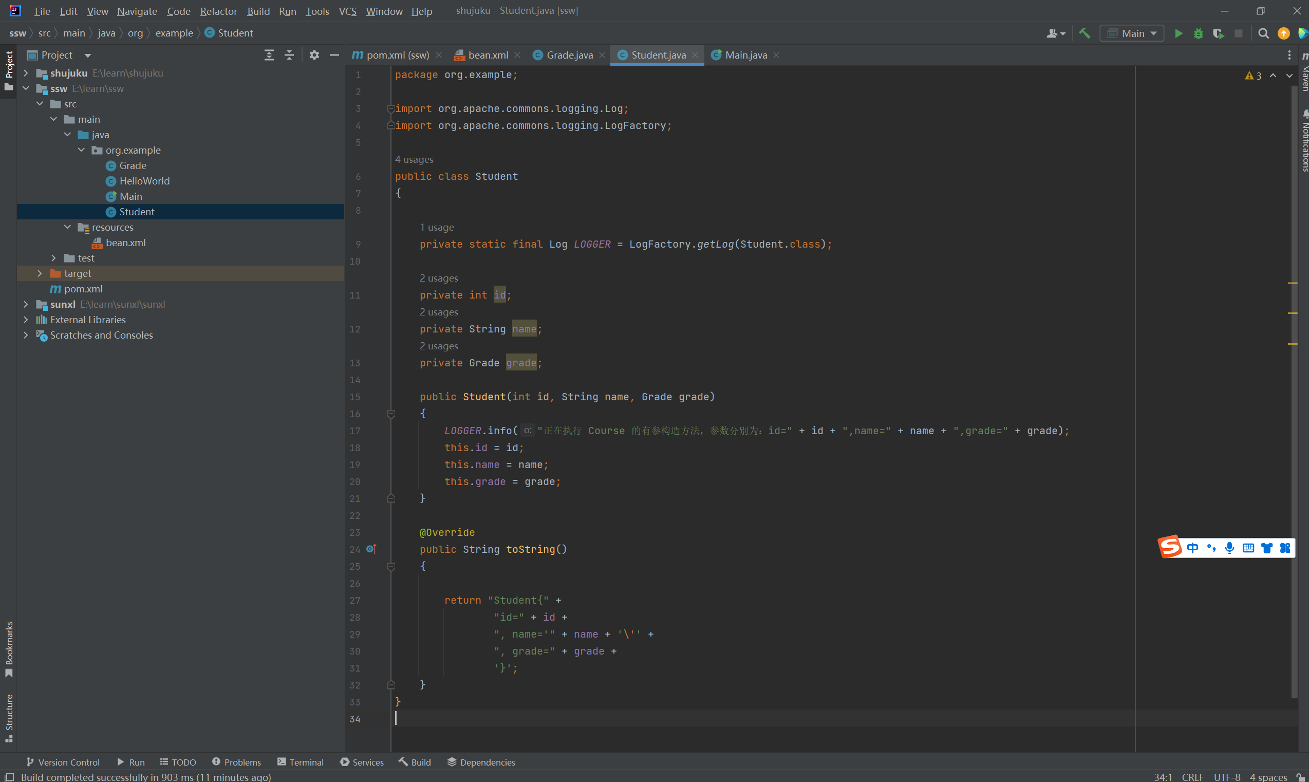The width and height of the screenshot is (1309, 782).
Task: Open Search Everywhere magnifier icon
Action: [1263, 34]
